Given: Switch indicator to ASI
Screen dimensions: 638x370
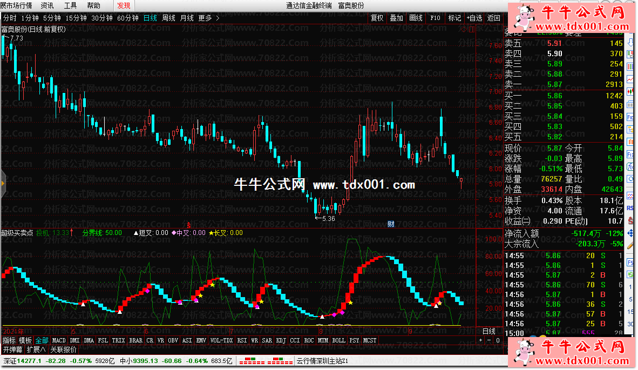Looking at the screenshot, I should [187, 340].
